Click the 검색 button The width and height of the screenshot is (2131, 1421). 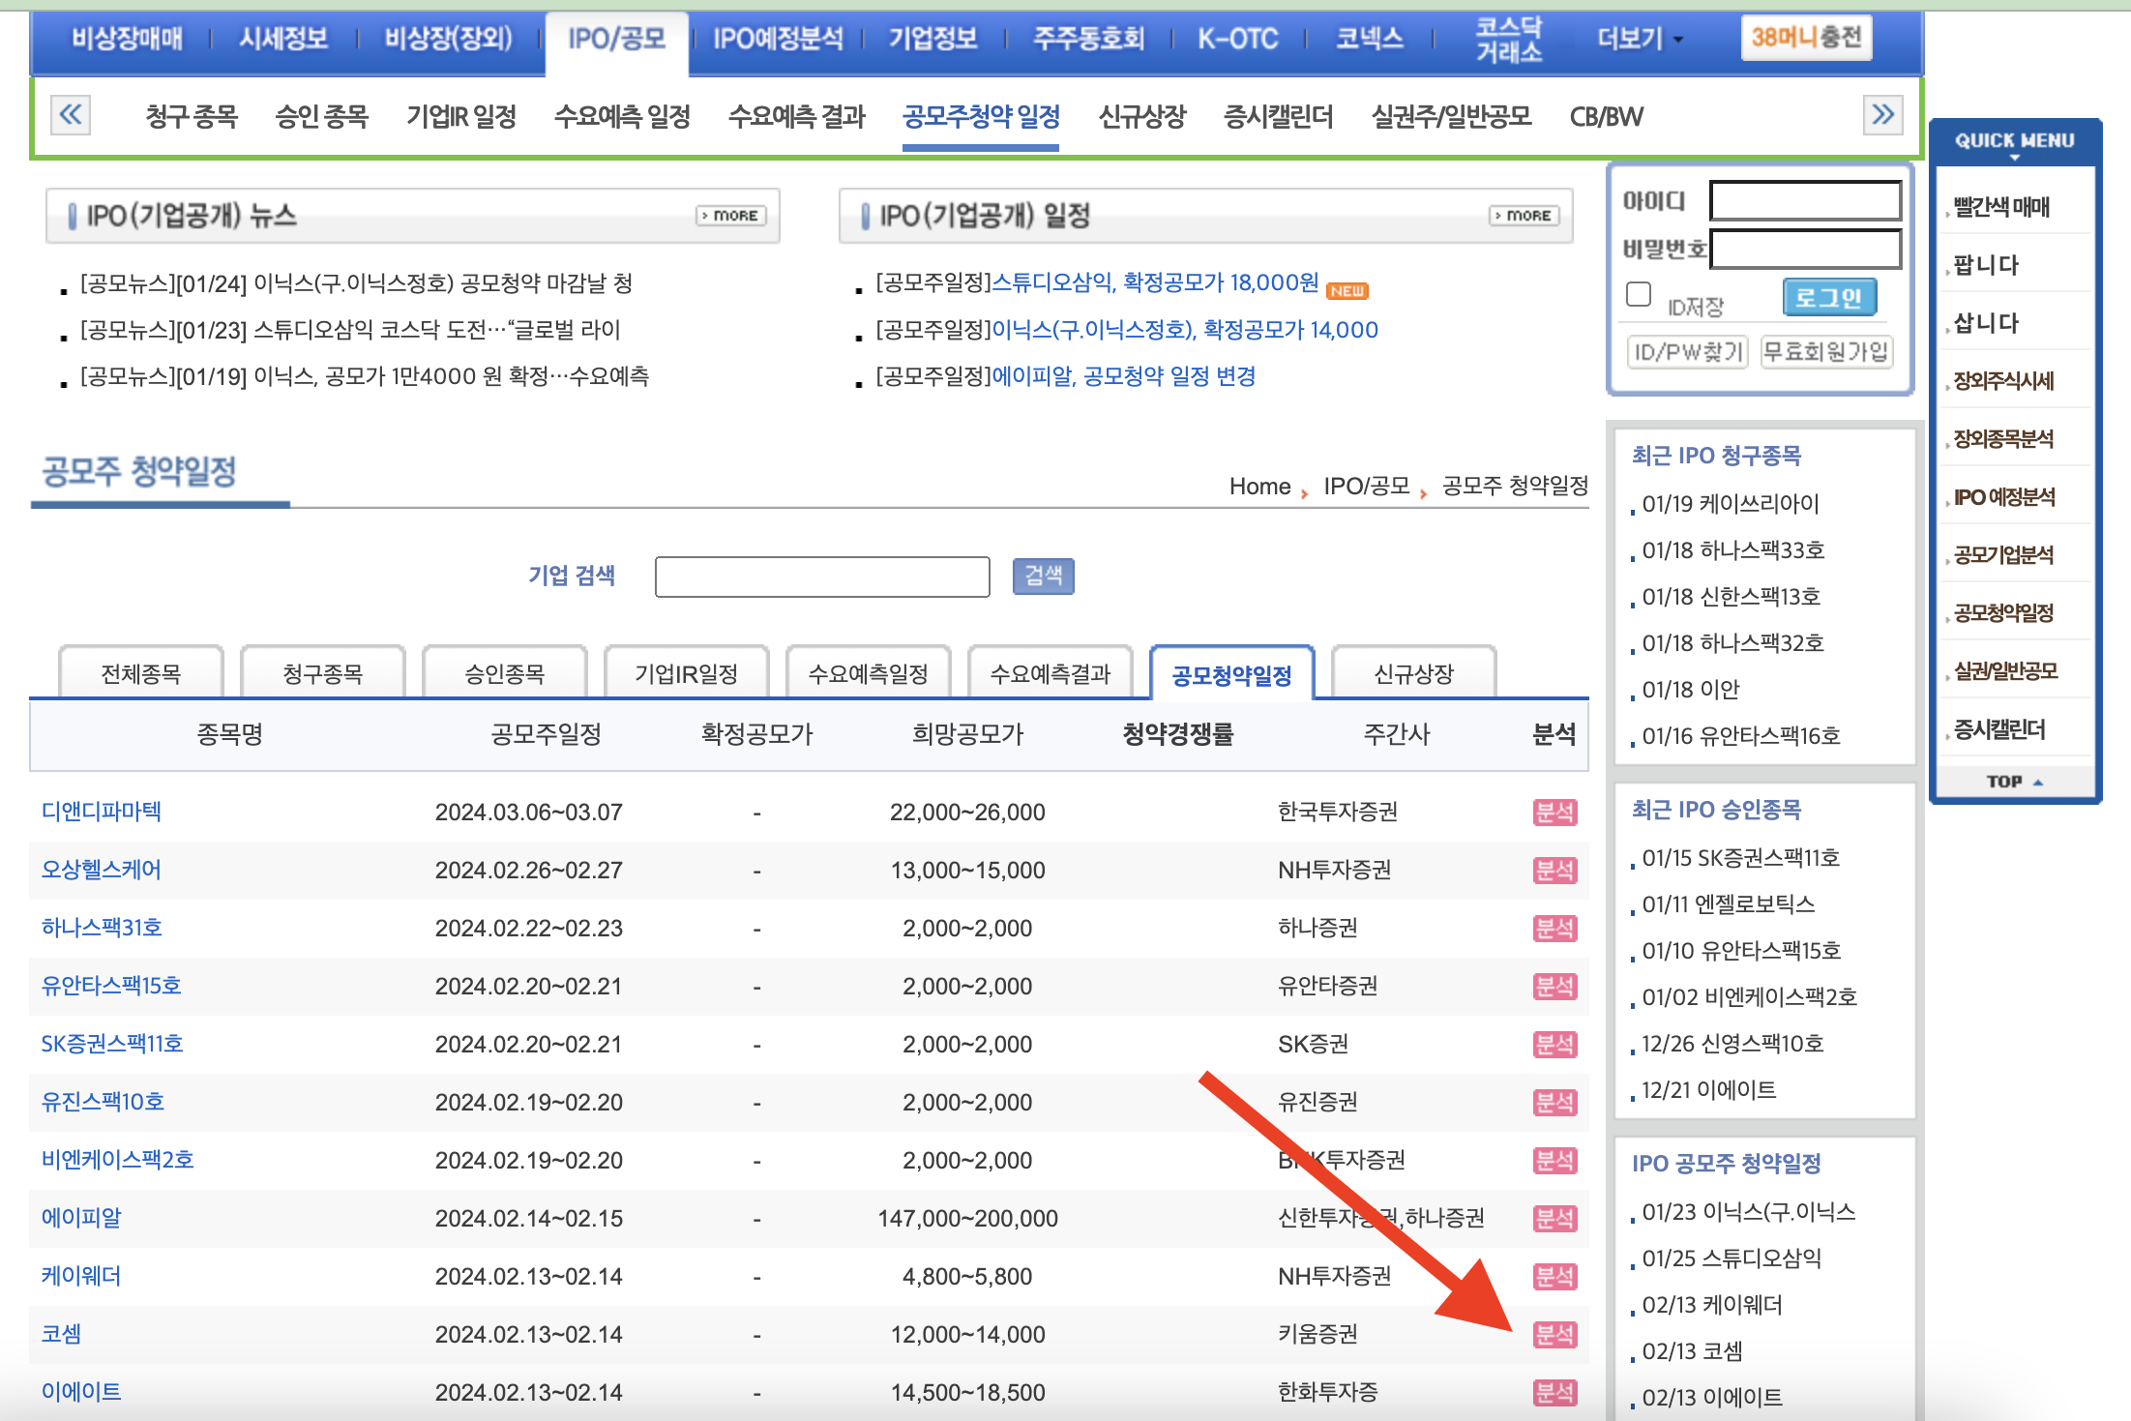tap(1043, 576)
